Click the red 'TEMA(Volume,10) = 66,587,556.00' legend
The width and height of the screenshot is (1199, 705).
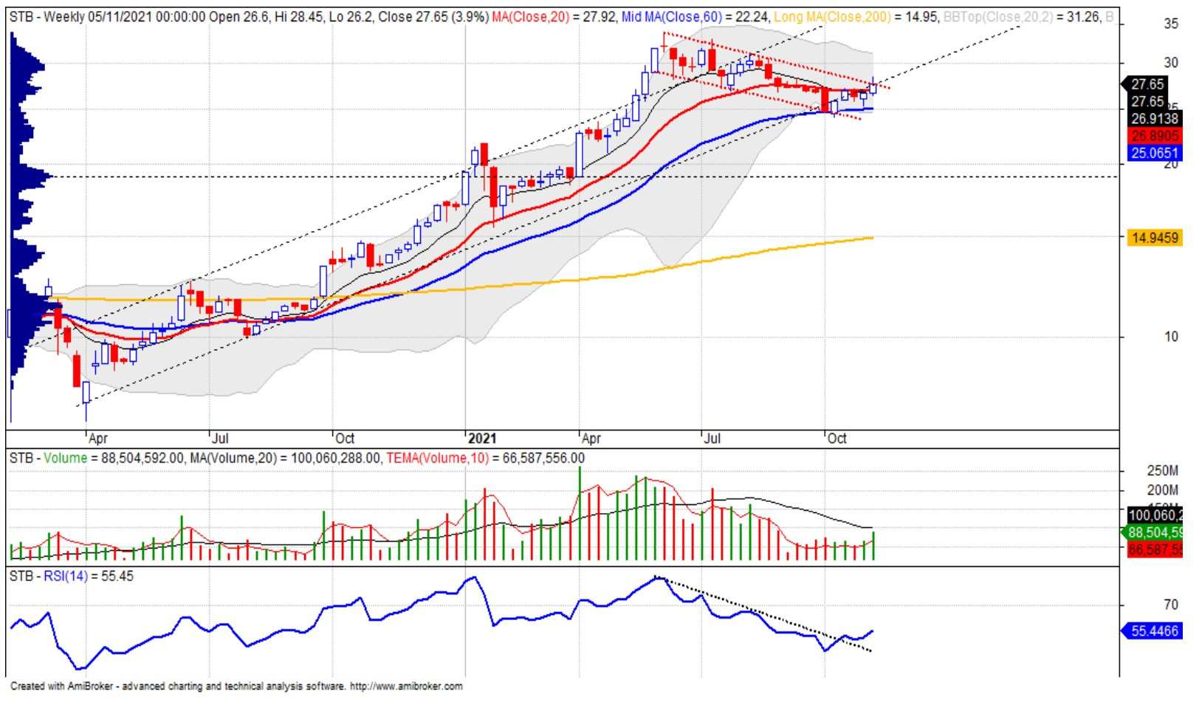485,458
